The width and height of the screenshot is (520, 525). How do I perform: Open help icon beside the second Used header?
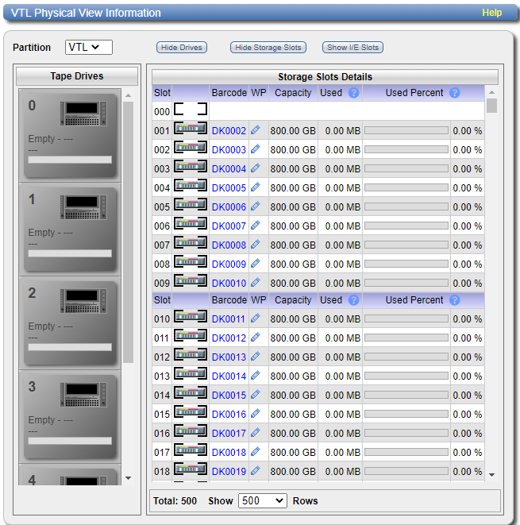[353, 300]
